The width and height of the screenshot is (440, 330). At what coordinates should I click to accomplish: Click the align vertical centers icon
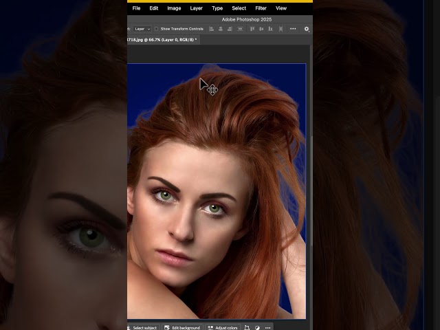click(x=261, y=29)
